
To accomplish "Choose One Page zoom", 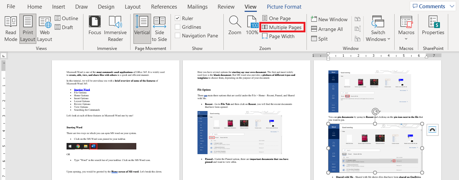I will tap(276, 18).
